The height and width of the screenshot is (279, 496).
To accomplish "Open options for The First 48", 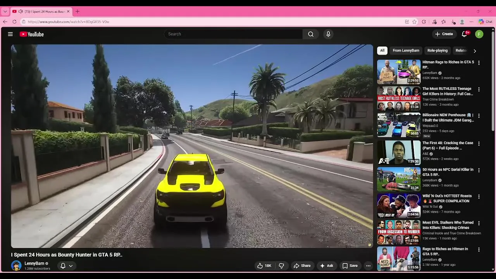I will tap(479, 143).
